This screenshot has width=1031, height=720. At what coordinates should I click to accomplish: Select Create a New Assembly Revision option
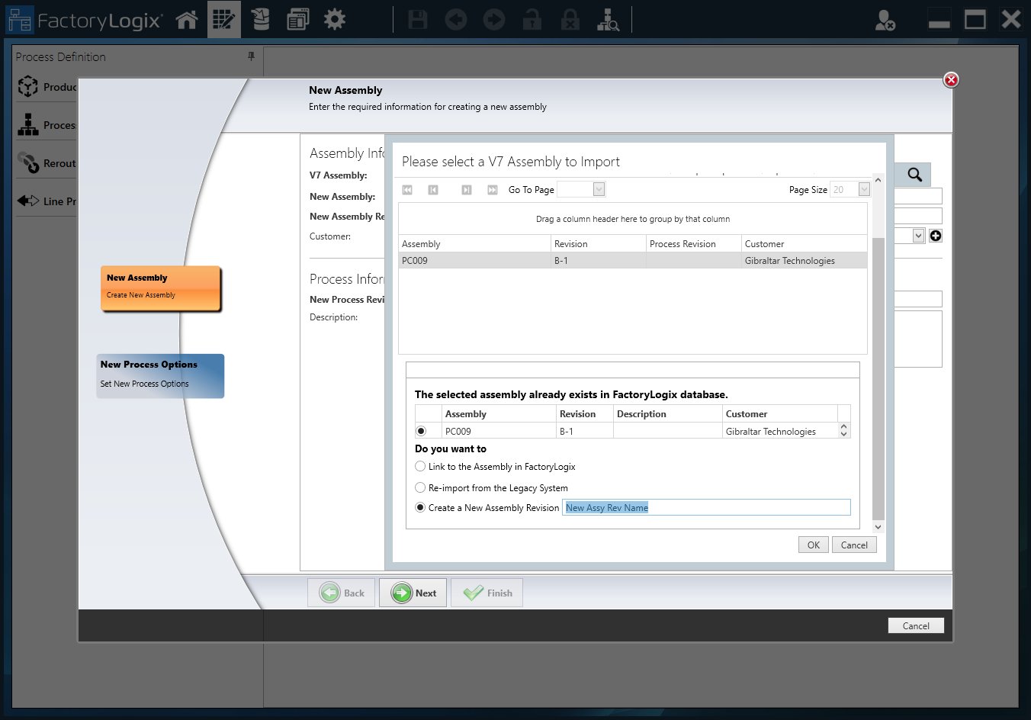tap(420, 507)
